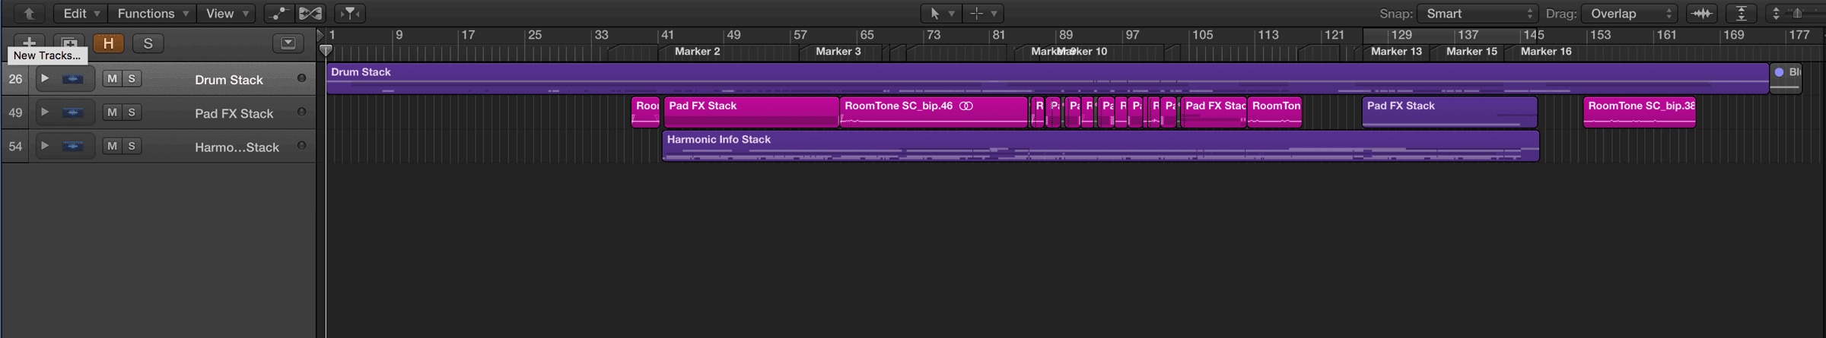
Task: Solo the Pad FX Stack track
Action: (x=132, y=112)
